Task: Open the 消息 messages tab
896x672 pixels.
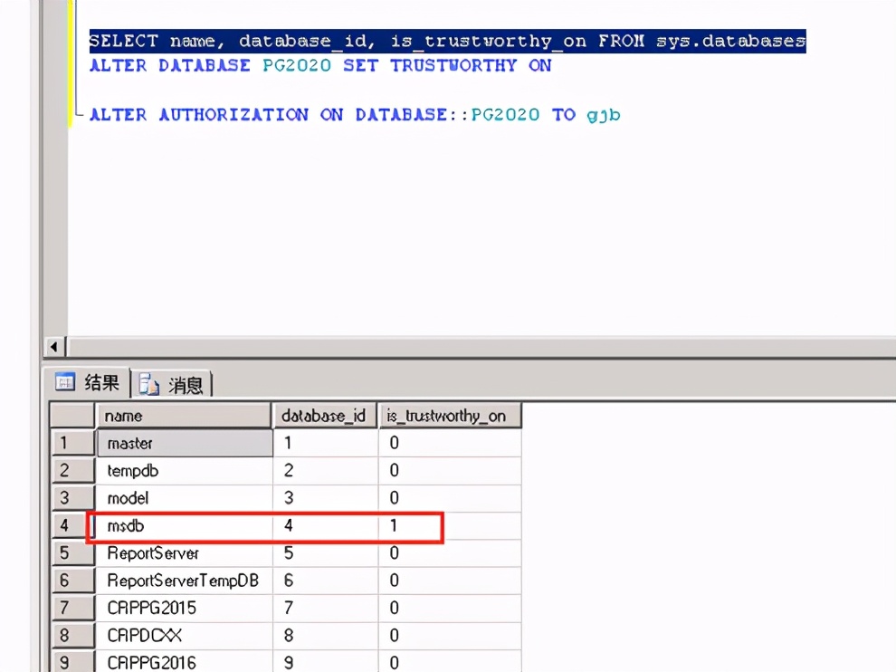Action: coord(175,385)
